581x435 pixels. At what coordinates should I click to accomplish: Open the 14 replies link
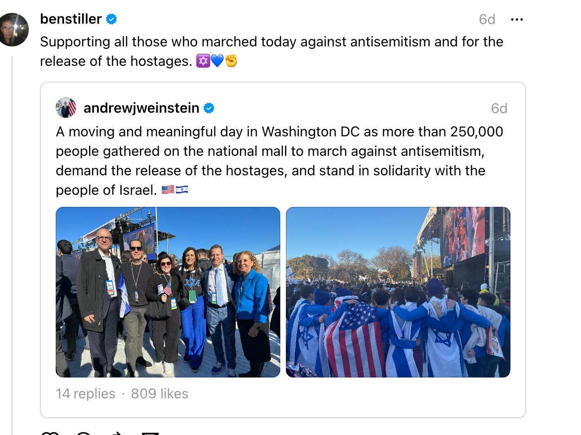[85, 394]
